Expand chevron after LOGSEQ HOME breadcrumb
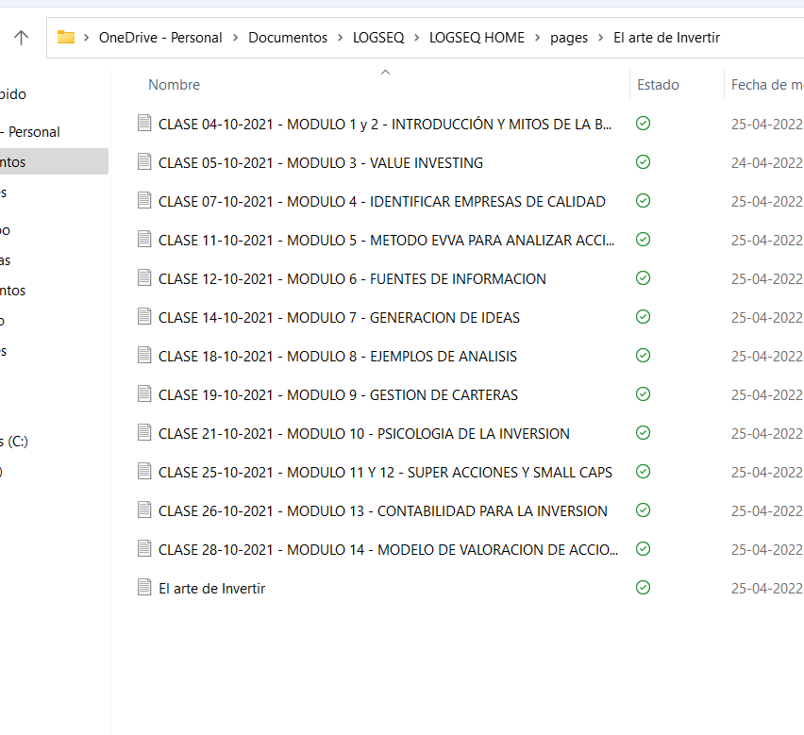Viewport: 804px width, 735px height. point(537,38)
